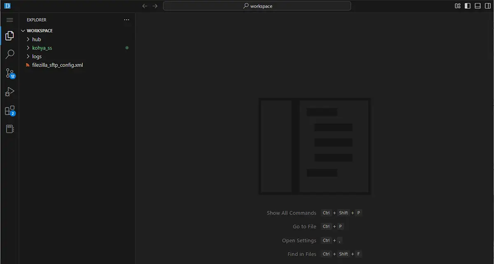
Task: Open the hamburger application menu
Action: click(10, 20)
